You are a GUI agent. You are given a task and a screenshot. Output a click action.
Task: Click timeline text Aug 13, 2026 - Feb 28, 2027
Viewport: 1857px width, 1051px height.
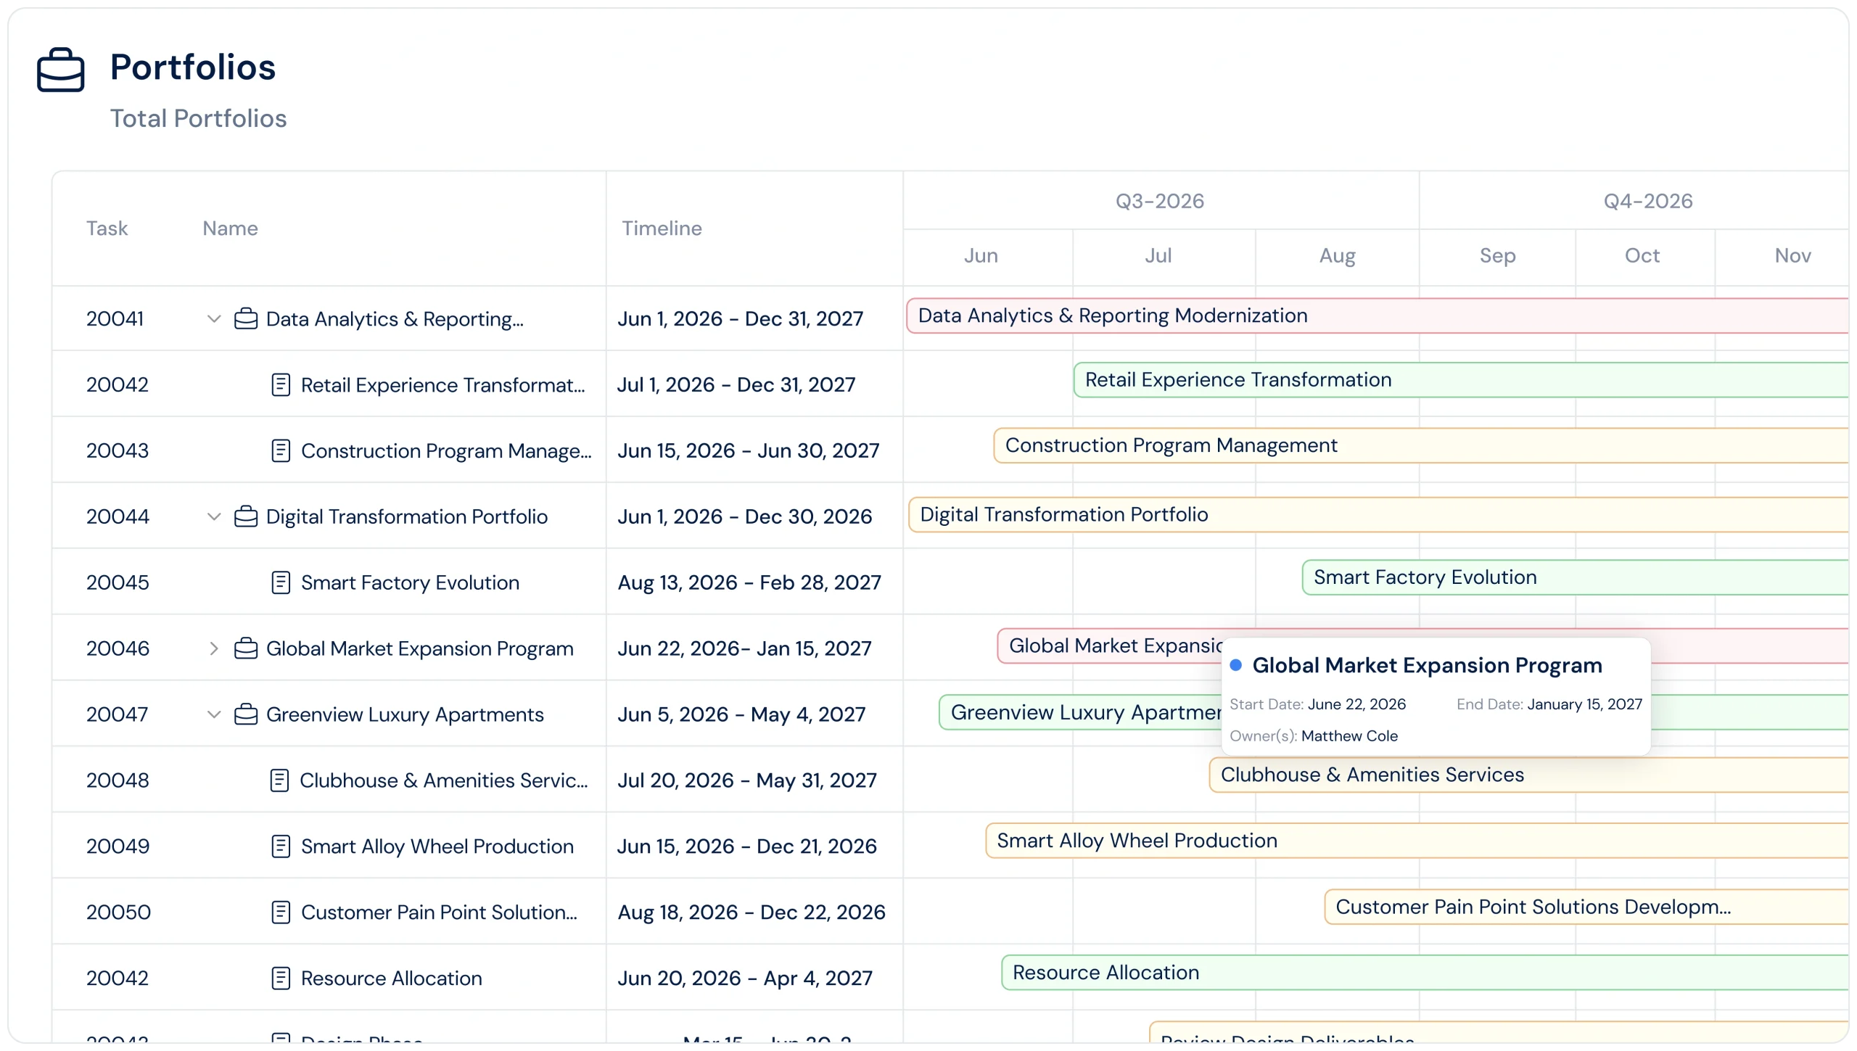coord(749,582)
